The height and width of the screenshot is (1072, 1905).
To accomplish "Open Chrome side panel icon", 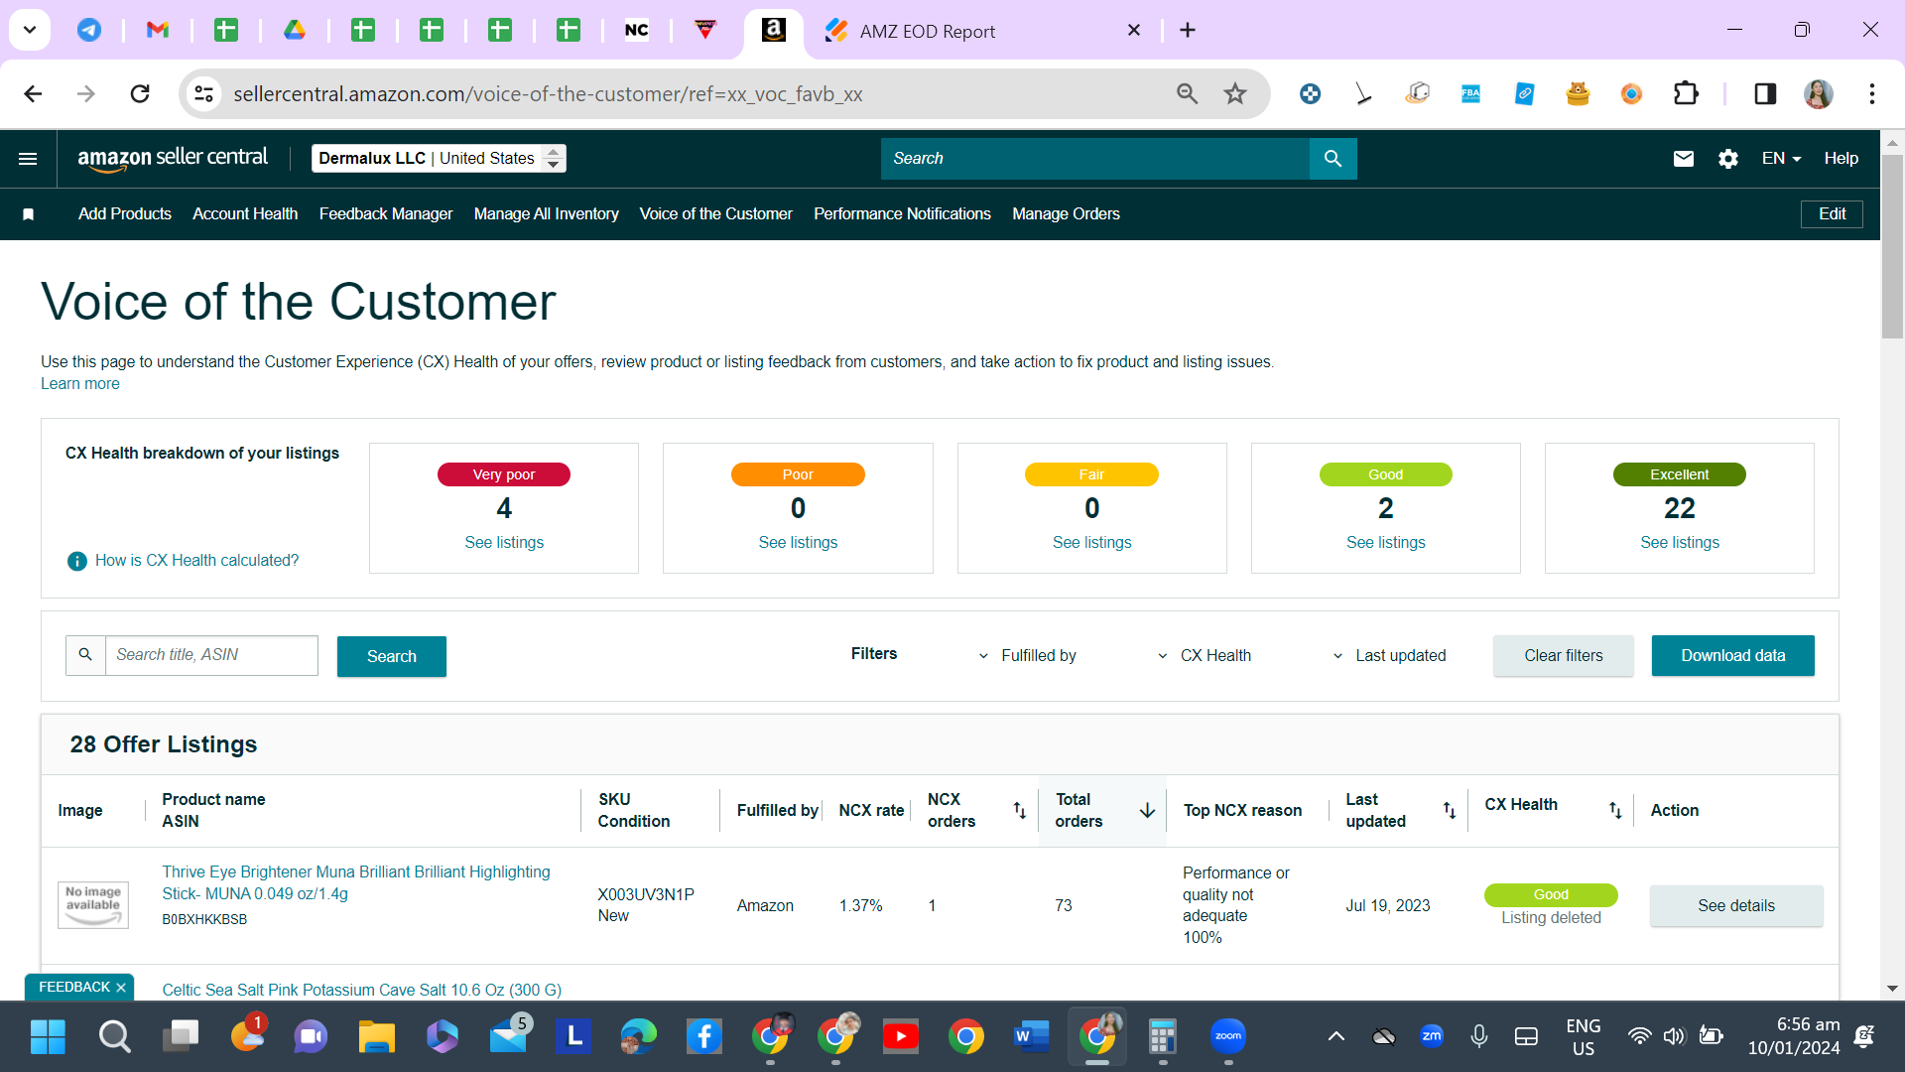I will (1765, 94).
